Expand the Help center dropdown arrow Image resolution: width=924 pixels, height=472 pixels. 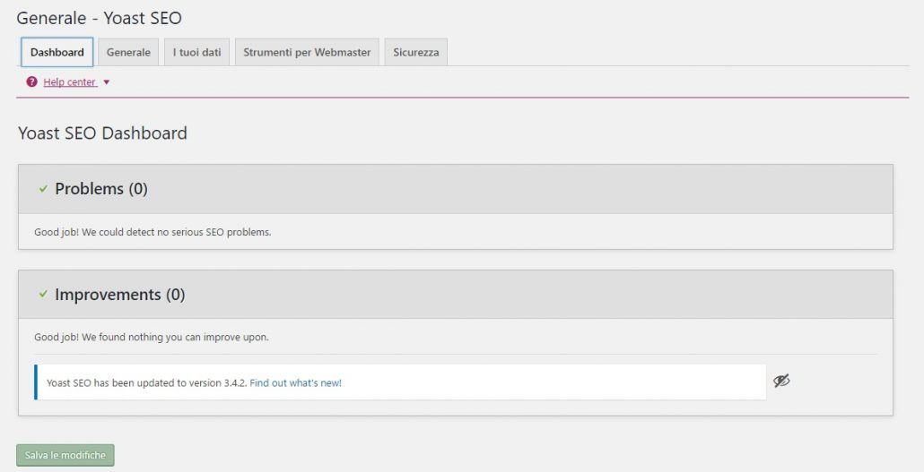click(107, 82)
